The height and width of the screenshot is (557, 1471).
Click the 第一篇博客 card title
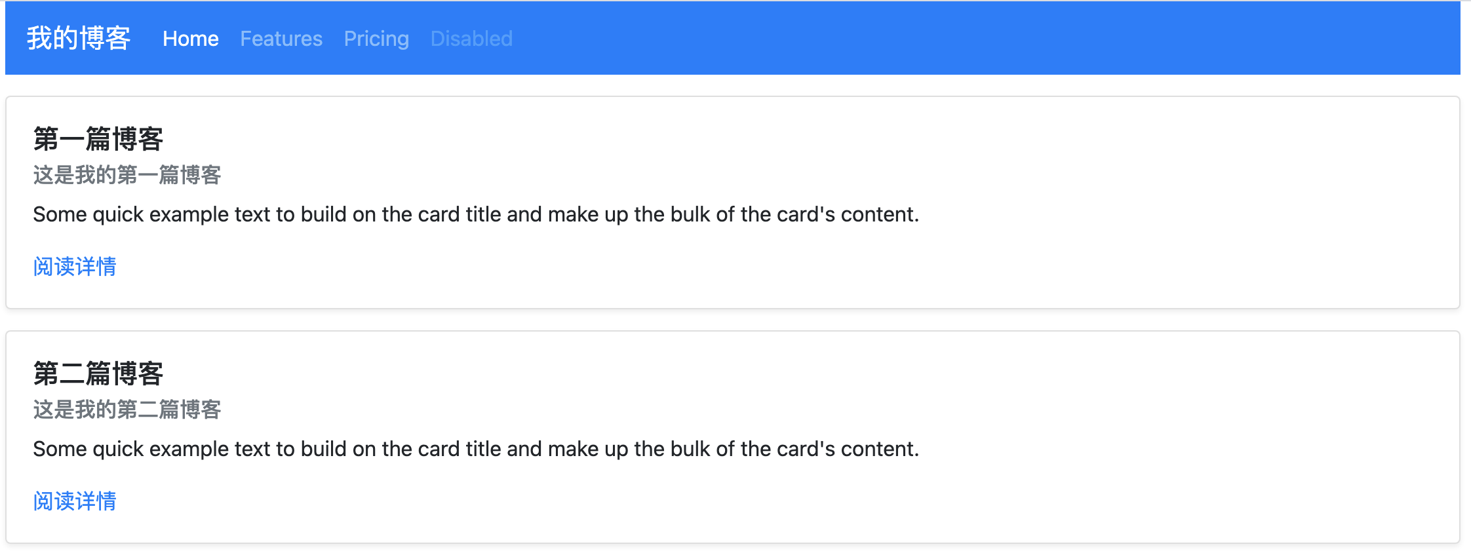98,139
